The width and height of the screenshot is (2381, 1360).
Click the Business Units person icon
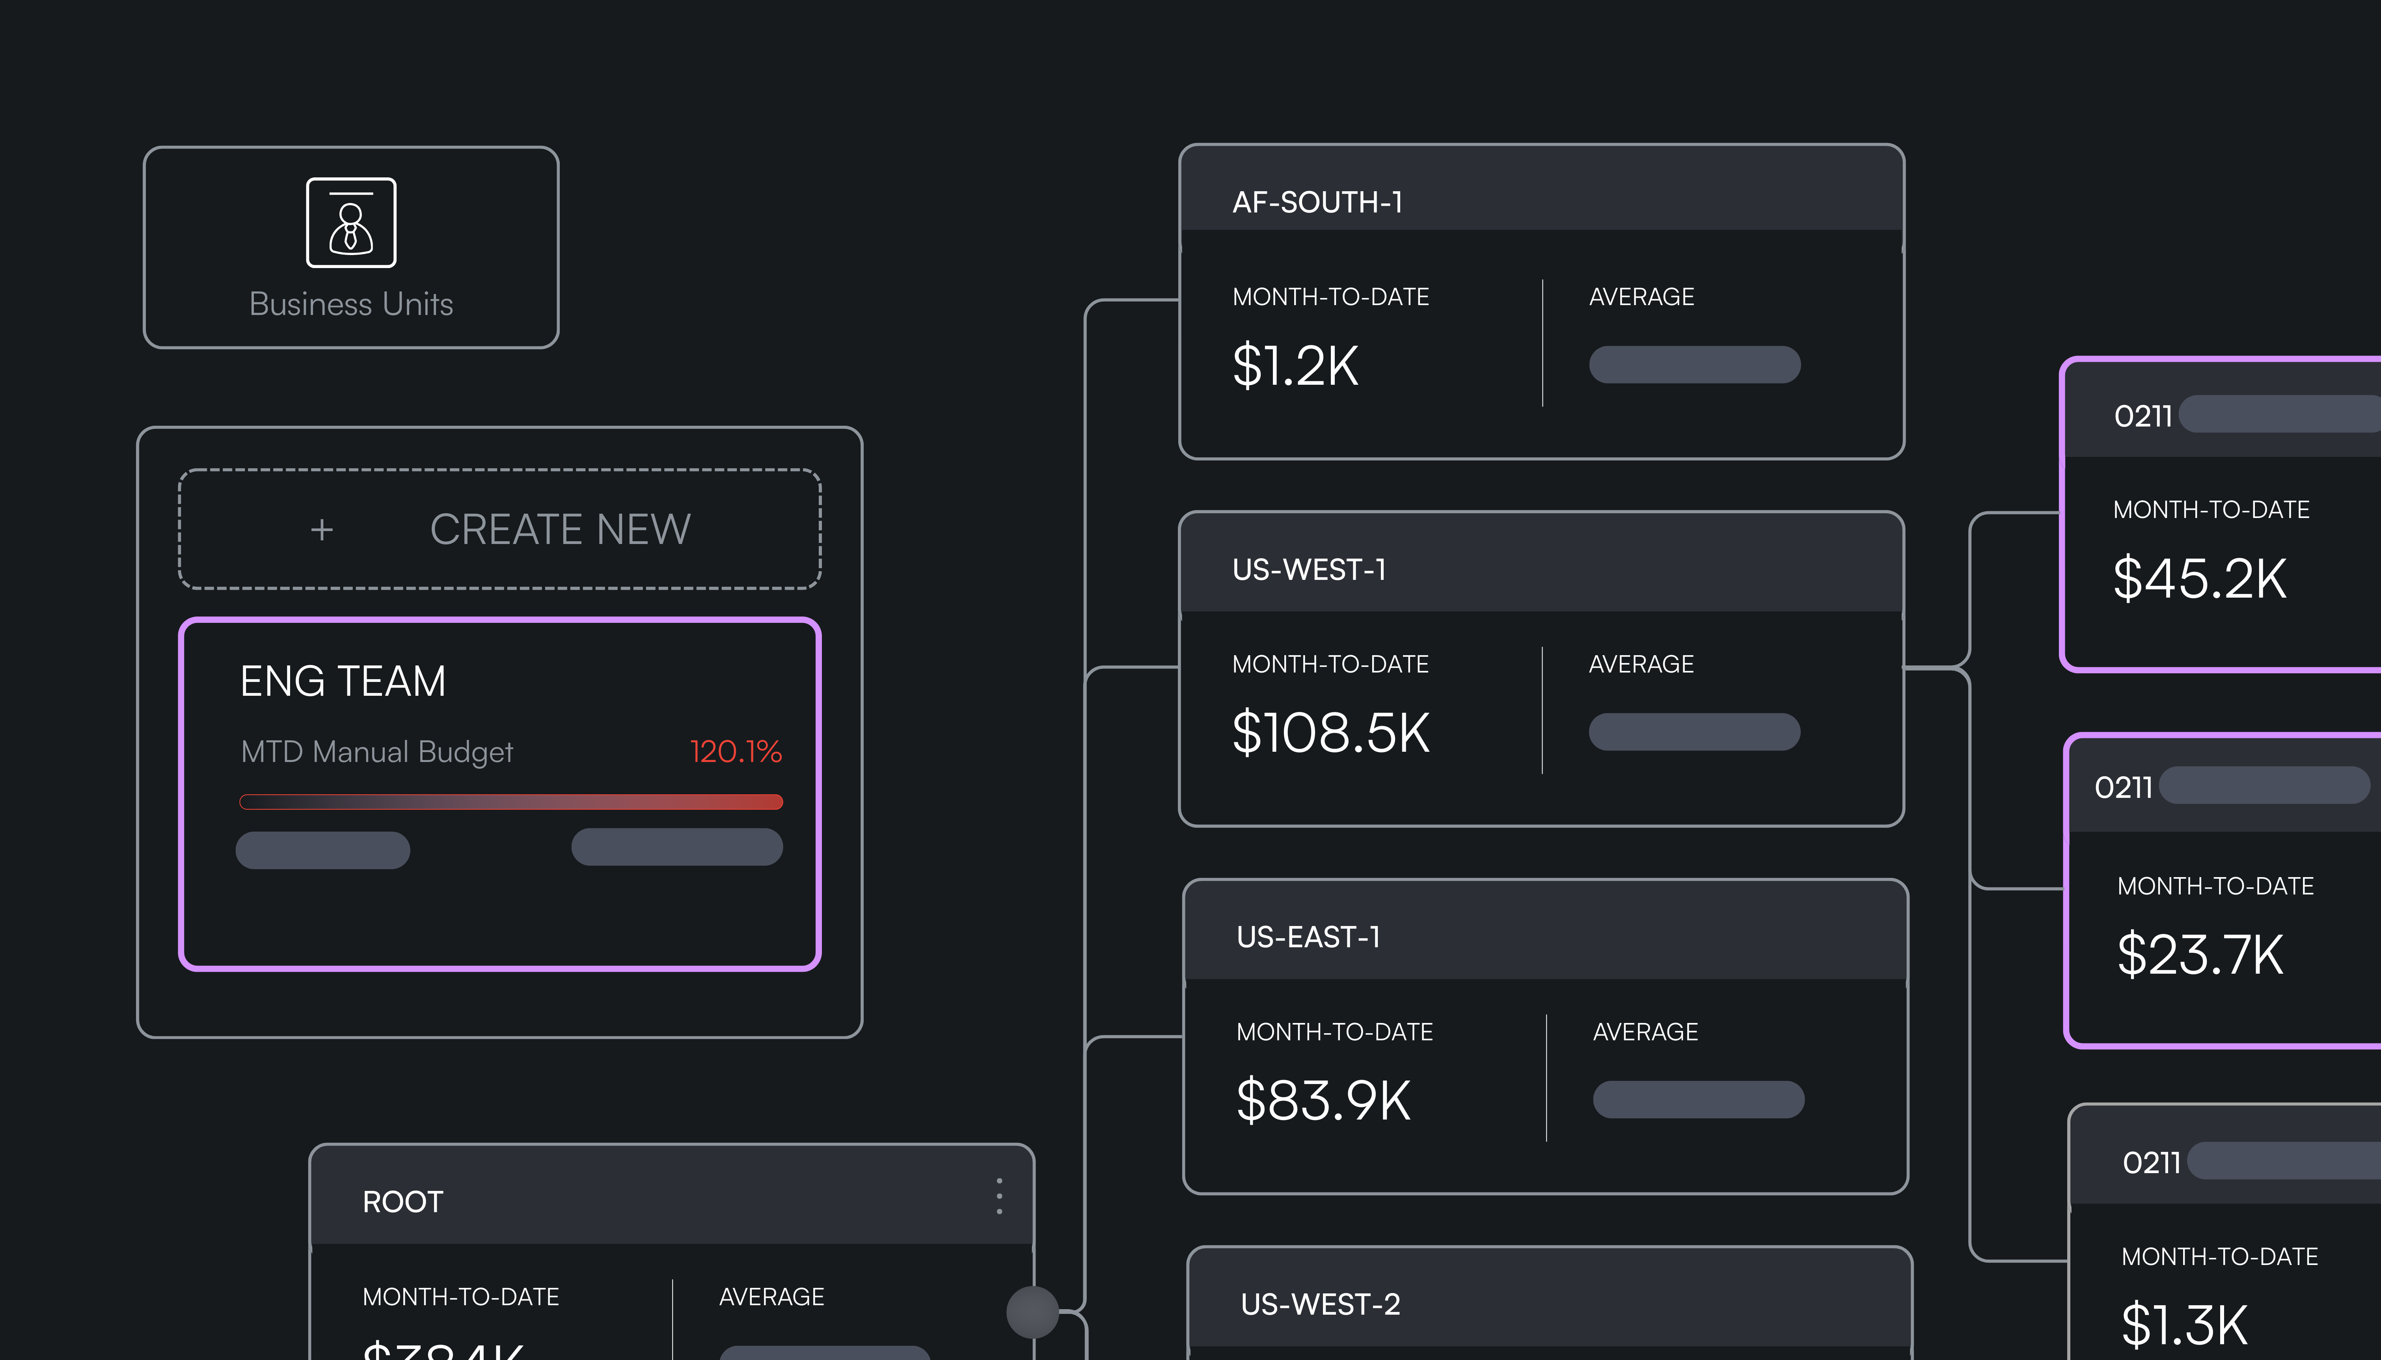(x=350, y=222)
